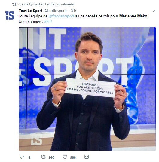Click the Marianne Mako bold text

133,16
